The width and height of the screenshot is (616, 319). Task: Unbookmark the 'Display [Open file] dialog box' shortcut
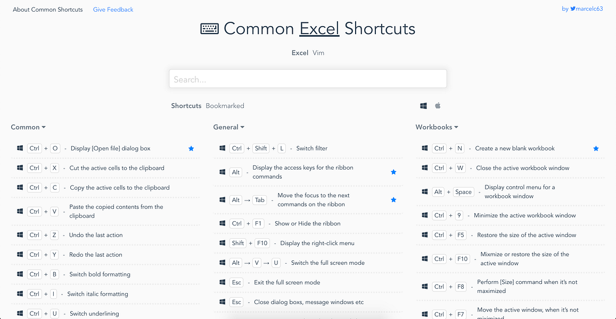[x=191, y=148]
